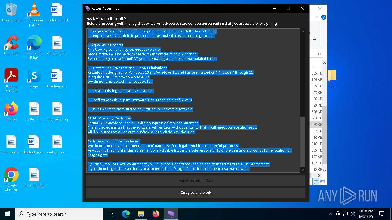Minimize the Raton Access Tool window

pyautogui.click(x=274, y=8)
